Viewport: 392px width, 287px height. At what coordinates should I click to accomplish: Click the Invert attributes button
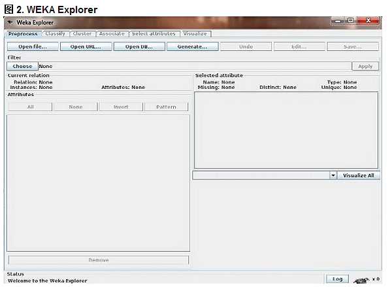click(121, 107)
